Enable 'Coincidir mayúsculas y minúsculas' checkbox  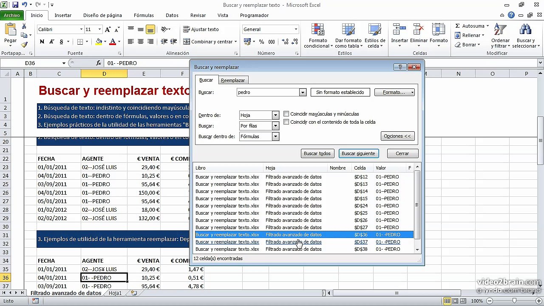pyautogui.click(x=286, y=114)
